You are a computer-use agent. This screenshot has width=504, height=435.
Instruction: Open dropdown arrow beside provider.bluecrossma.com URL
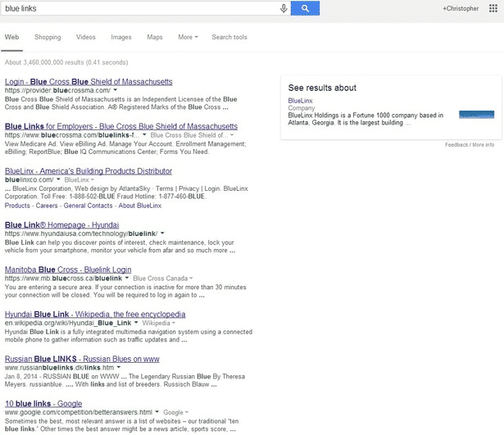pyautogui.click(x=114, y=90)
